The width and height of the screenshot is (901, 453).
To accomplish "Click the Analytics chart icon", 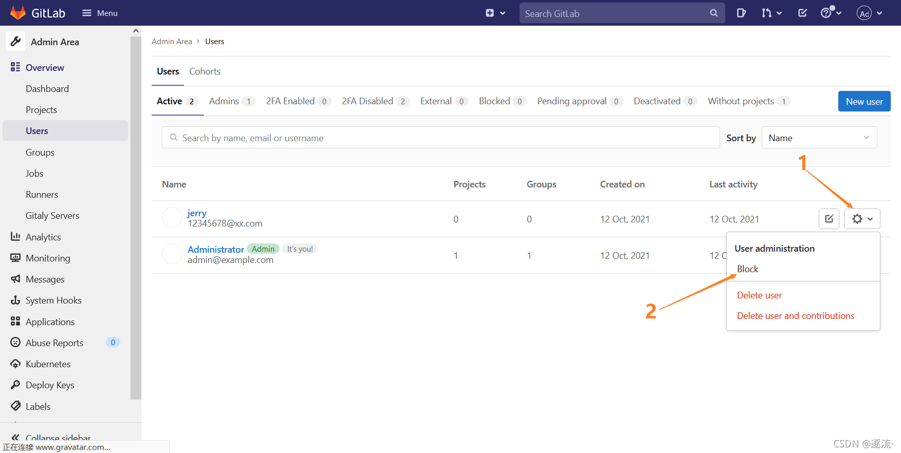I will tap(15, 236).
